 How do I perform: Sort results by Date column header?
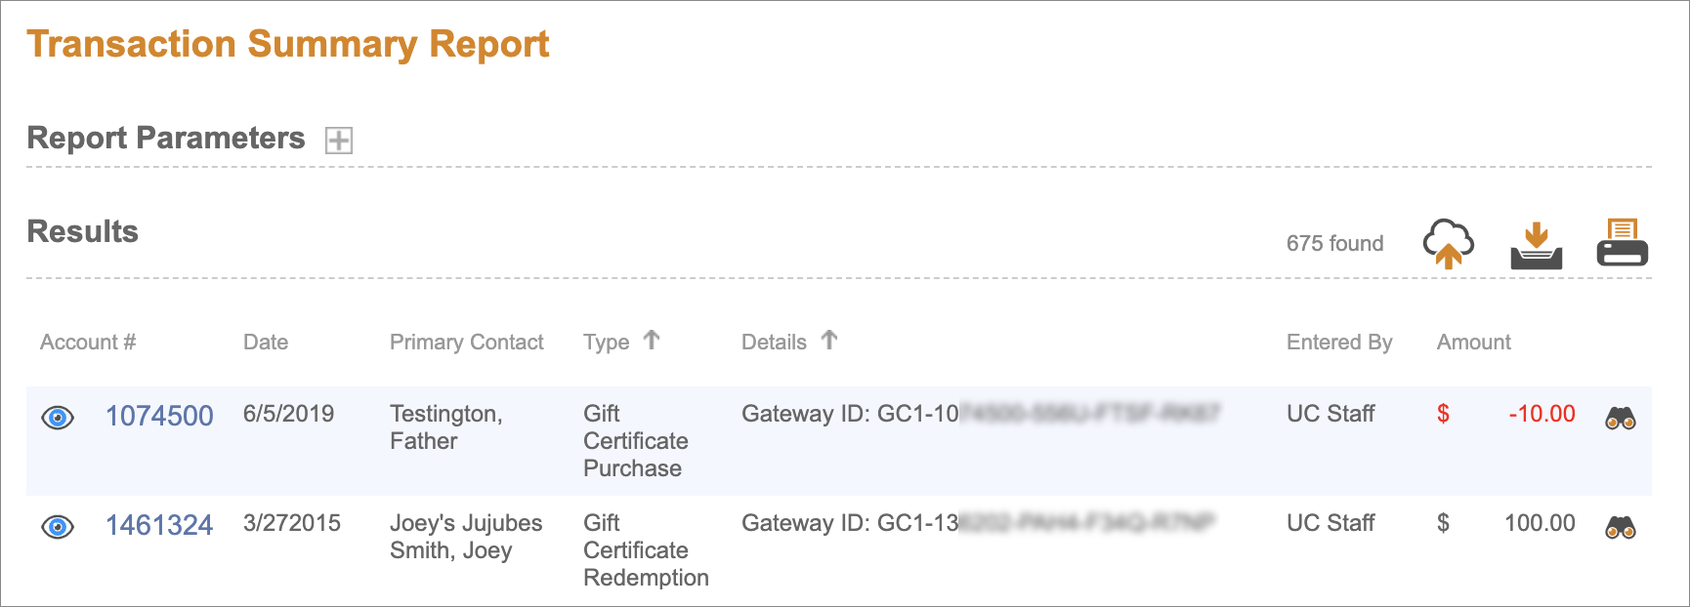pos(266,343)
